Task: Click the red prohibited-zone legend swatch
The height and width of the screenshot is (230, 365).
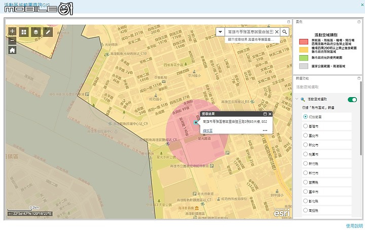Action: coord(304,42)
